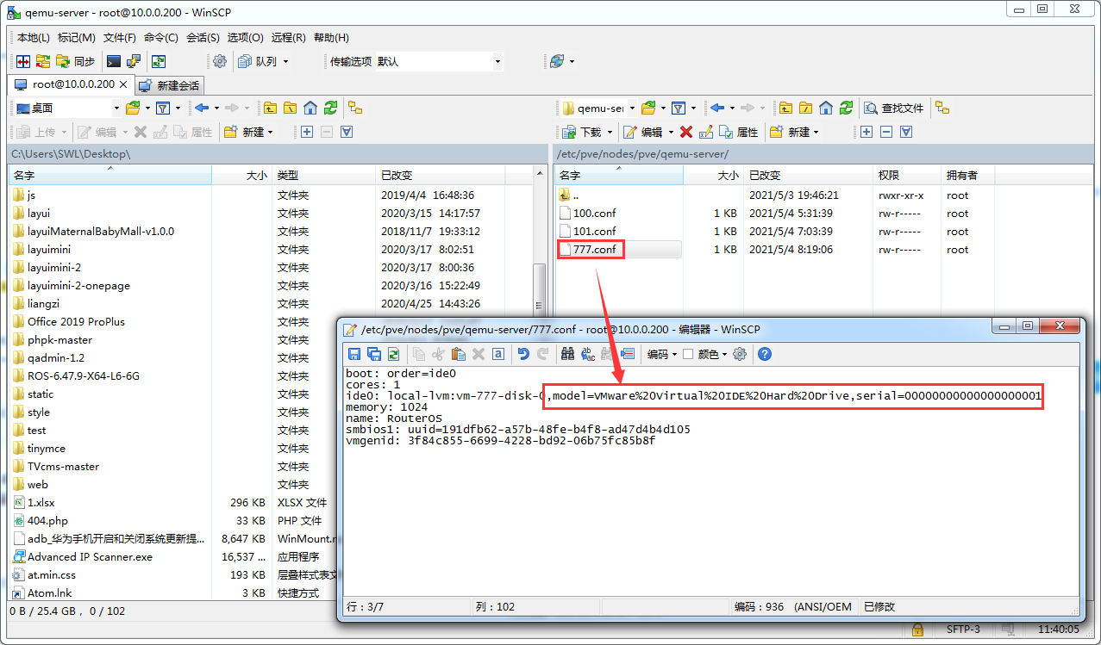Image resolution: width=1101 pixels, height=645 pixels.
Task: Open in PuTTY icon in main toolbar
Action: (x=134, y=61)
